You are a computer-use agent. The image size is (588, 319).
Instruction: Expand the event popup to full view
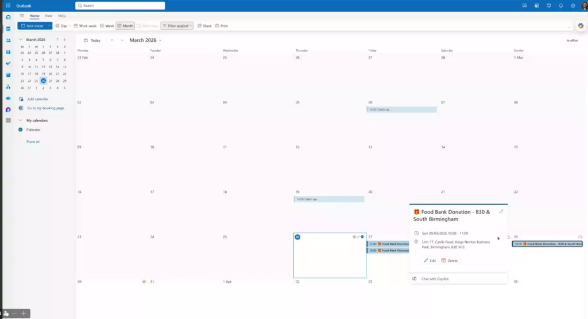pyautogui.click(x=501, y=212)
